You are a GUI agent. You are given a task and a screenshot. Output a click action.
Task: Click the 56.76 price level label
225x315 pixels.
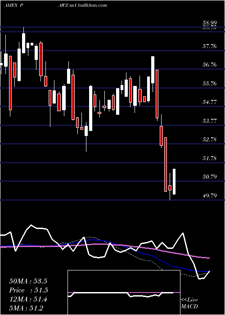coord(210,65)
